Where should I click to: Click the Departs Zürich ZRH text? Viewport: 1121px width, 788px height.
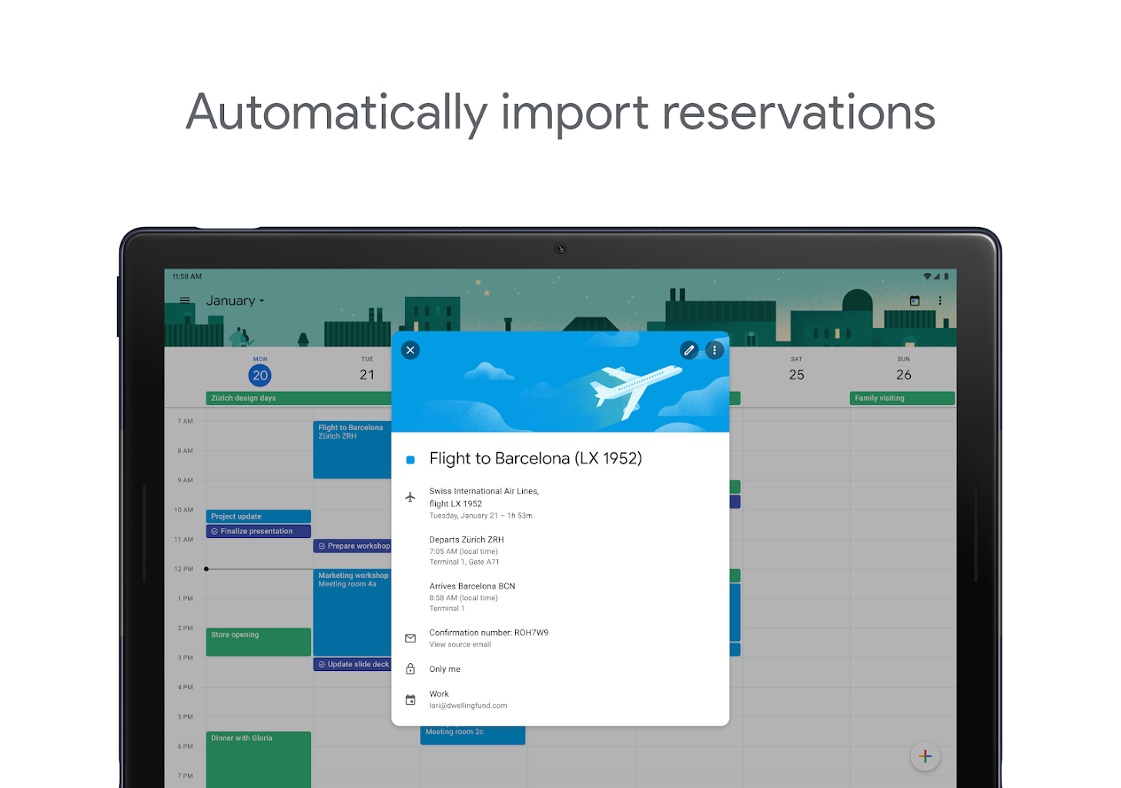tap(467, 539)
